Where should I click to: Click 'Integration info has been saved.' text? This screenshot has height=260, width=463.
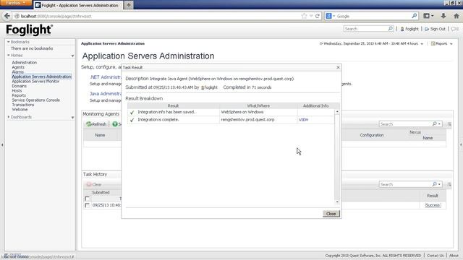[x=166, y=112]
